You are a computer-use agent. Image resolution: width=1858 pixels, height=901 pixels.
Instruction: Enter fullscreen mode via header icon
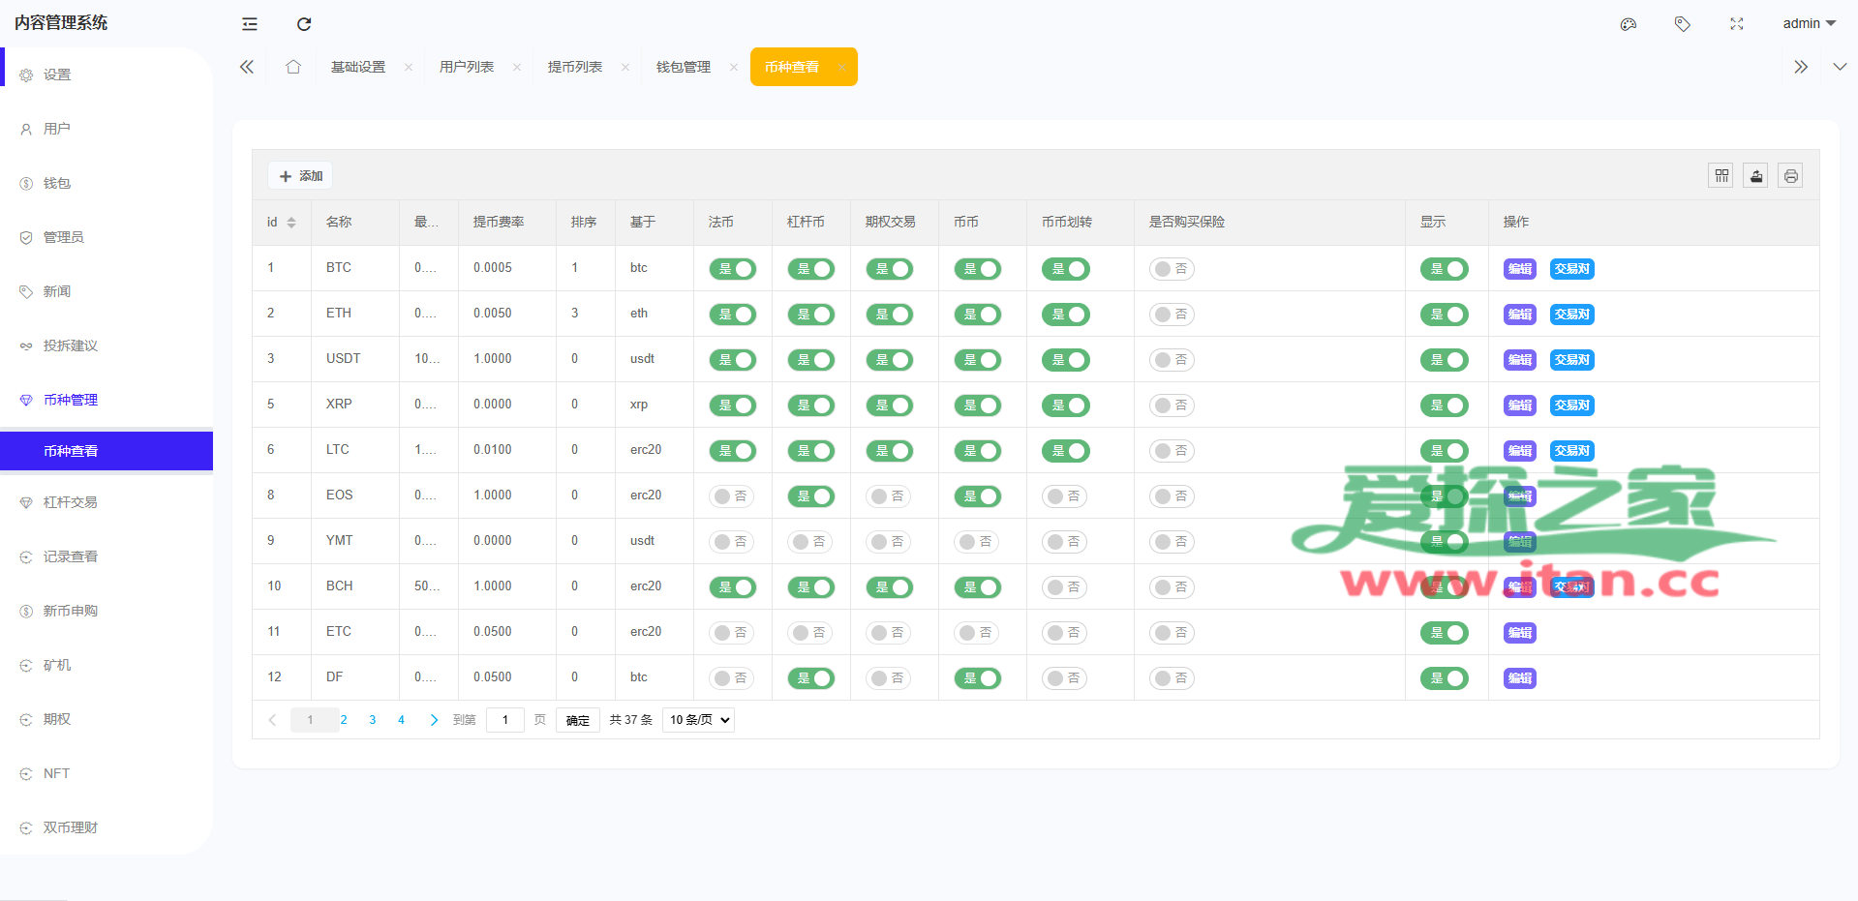point(1737,24)
